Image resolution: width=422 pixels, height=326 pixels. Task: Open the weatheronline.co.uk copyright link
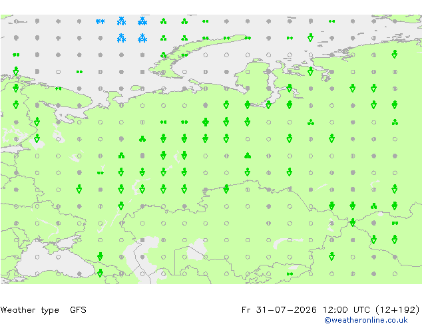click(x=365, y=320)
